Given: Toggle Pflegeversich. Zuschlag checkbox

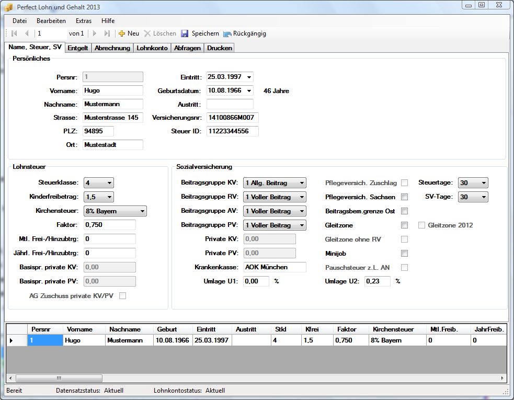Looking at the screenshot, I should point(405,182).
